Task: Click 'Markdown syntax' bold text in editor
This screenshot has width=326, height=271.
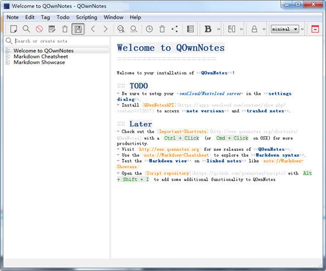Action: click(277, 155)
